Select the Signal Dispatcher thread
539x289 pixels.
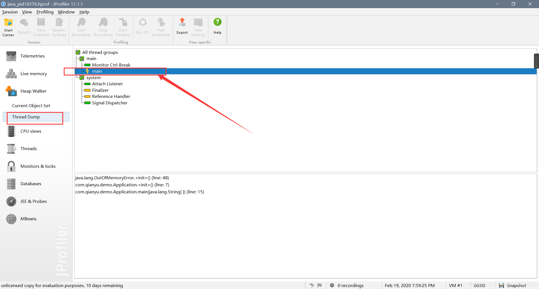coord(110,103)
